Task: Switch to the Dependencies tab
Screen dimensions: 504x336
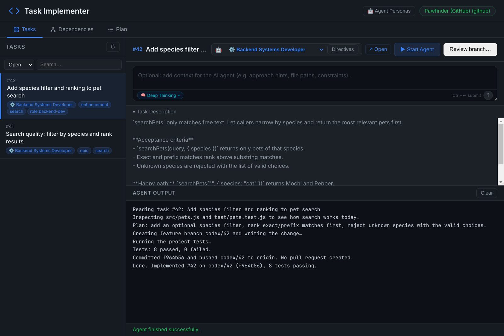Action: tap(72, 29)
